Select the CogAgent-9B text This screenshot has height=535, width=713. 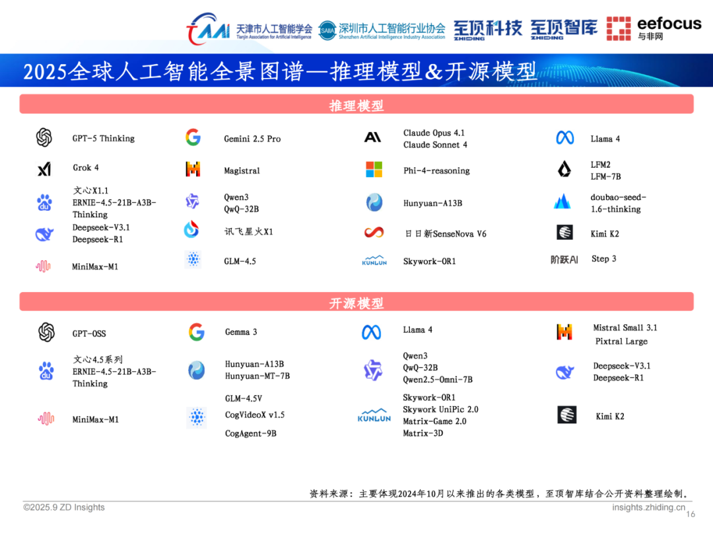[251, 433]
